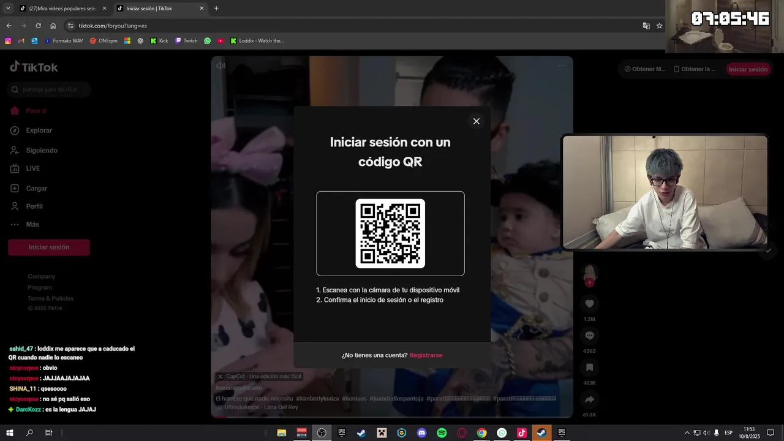Click the sidebar Iniciar sesión button

pos(49,247)
